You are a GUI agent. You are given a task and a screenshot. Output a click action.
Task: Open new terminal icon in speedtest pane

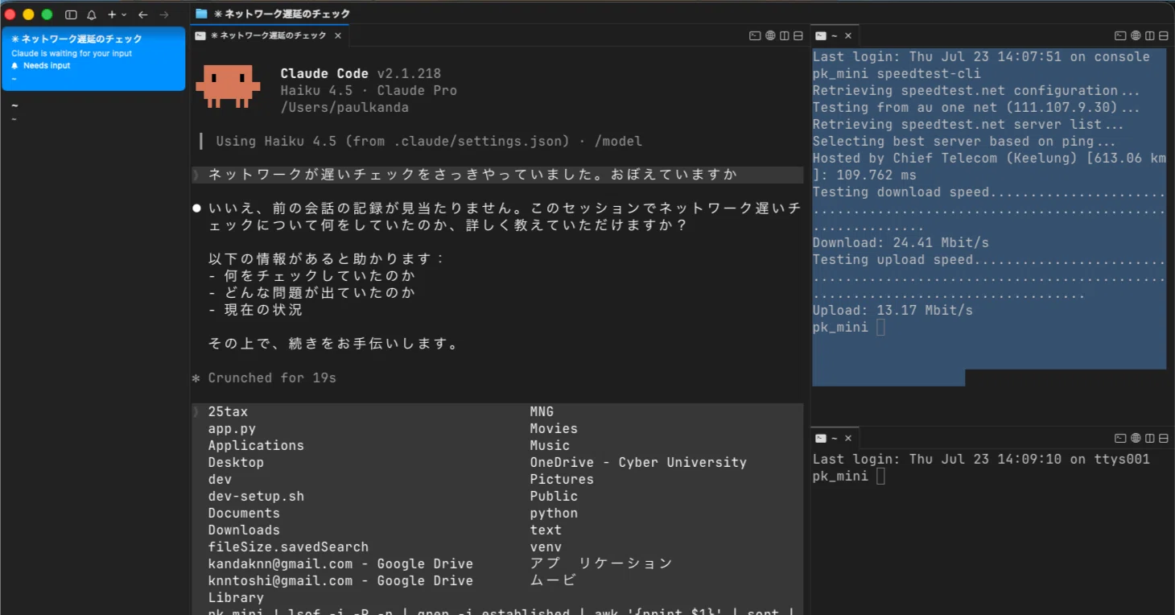pyautogui.click(x=1120, y=35)
